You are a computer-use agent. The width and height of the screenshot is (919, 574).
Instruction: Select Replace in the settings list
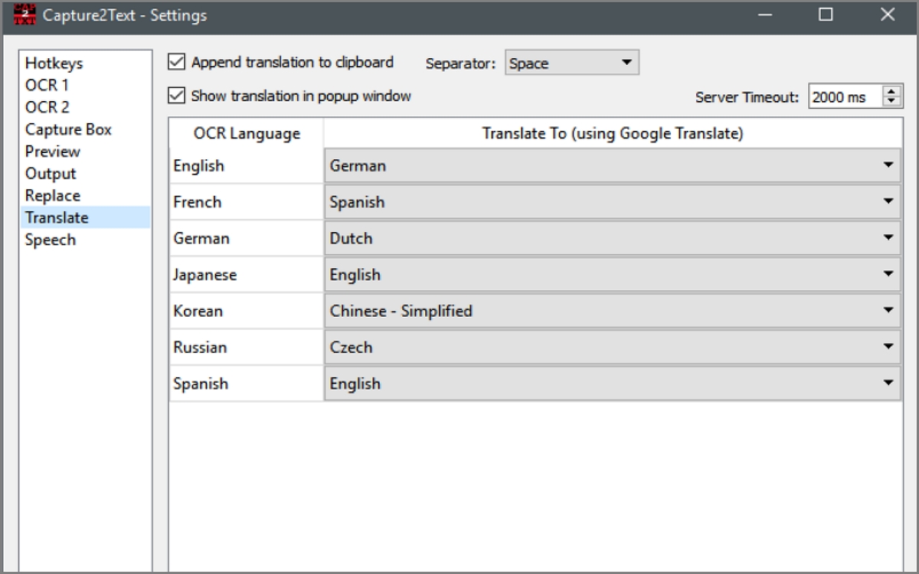click(x=53, y=196)
